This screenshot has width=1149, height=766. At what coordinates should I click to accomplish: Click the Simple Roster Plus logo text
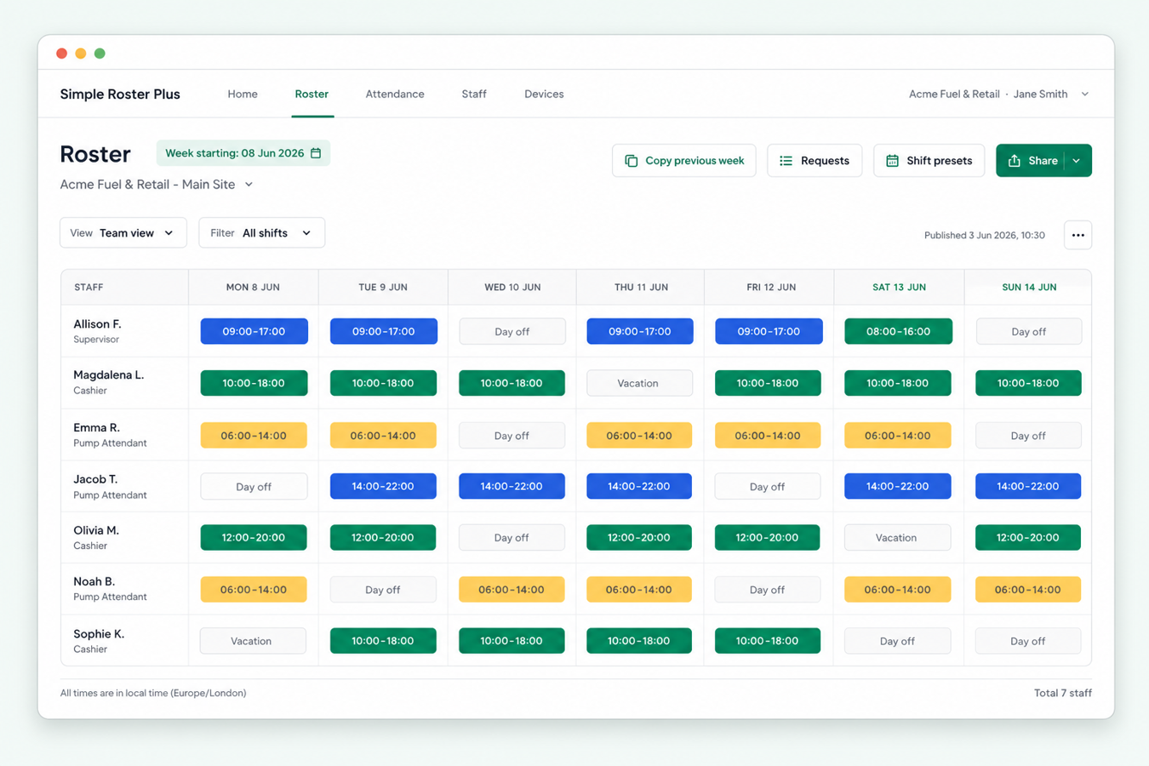(120, 94)
